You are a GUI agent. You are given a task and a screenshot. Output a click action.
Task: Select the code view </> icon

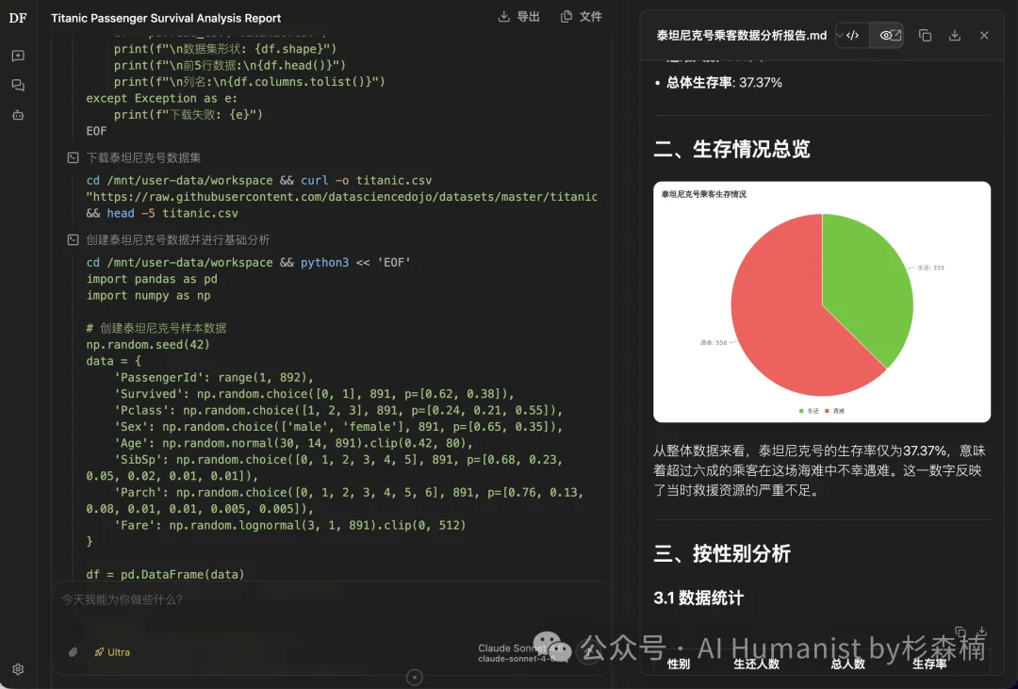pyautogui.click(x=853, y=35)
